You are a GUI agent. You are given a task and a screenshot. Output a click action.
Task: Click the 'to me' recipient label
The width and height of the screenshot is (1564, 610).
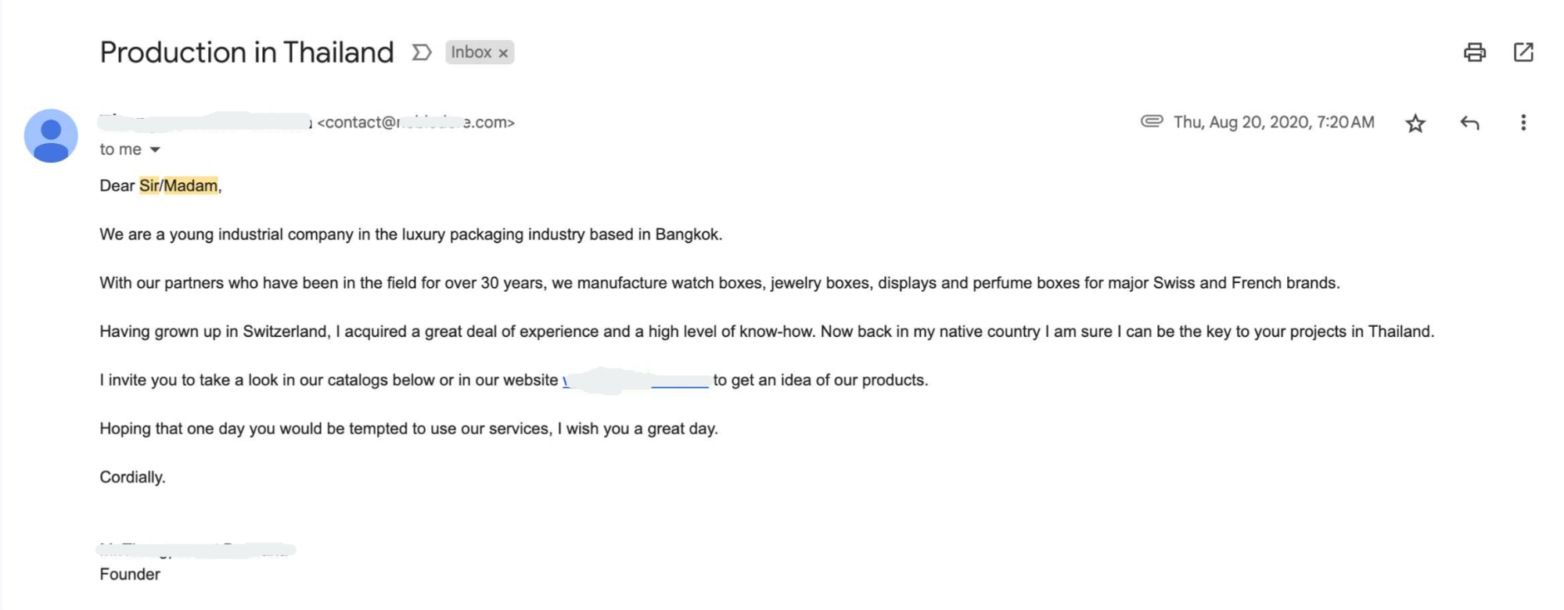pos(121,149)
